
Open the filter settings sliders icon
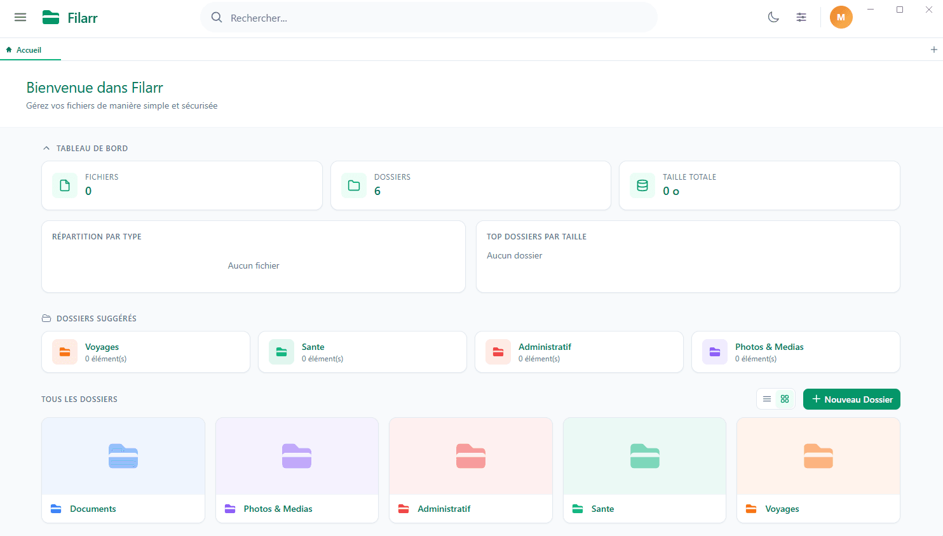(x=801, y=17)
